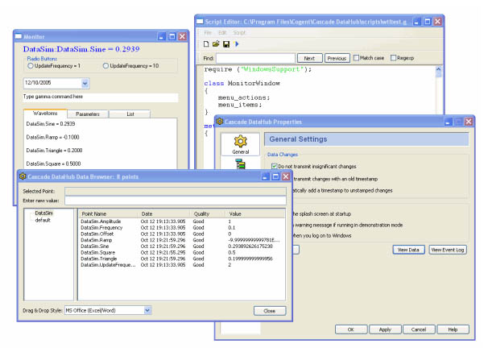This screenshot has width=488, height=356.
Task: Click the Enter new value field
Action: pos(176,201)
